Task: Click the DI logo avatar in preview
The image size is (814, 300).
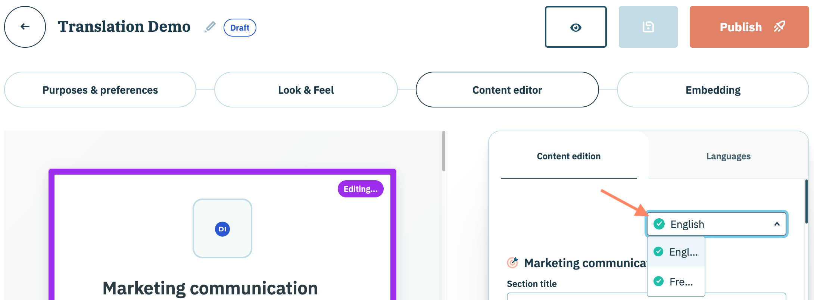Action: click(222, 229)
